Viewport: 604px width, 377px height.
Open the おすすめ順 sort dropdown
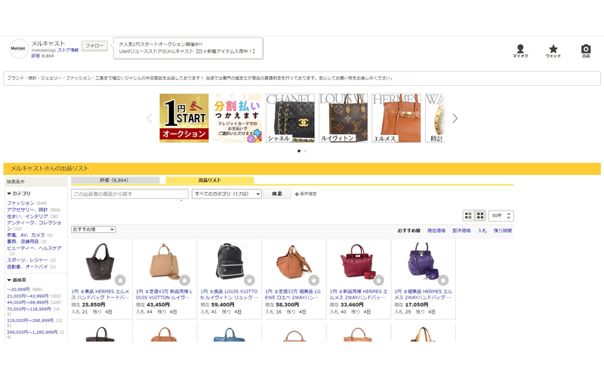coord(93,230)
